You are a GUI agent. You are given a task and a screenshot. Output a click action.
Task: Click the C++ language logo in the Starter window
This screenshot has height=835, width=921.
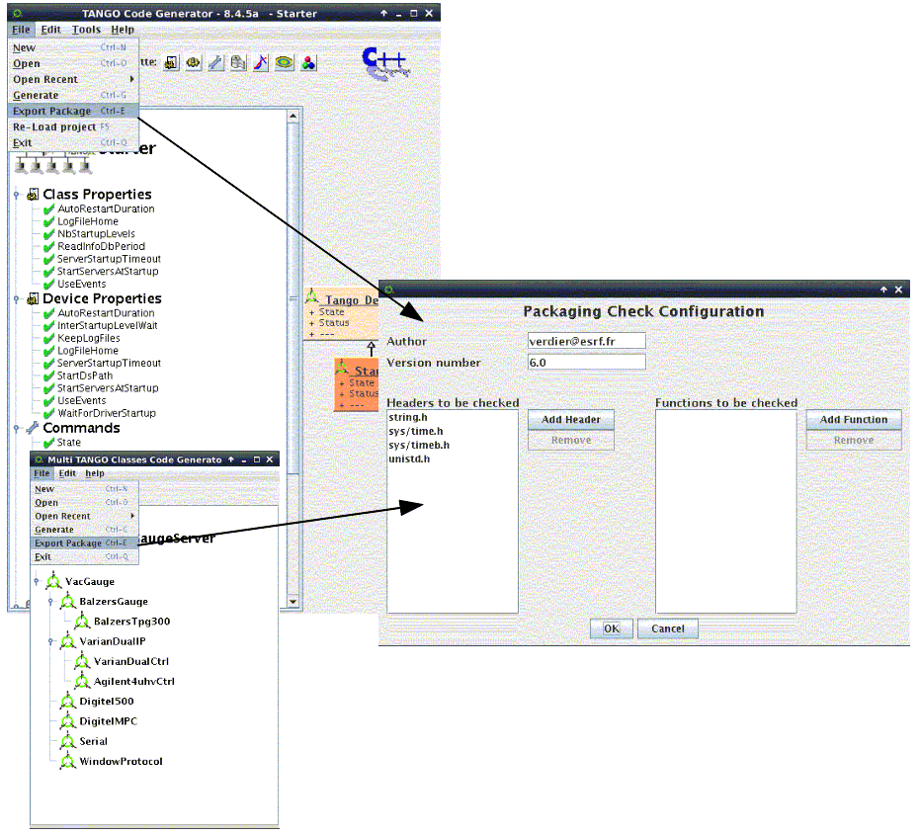click(x=384, y=63)
